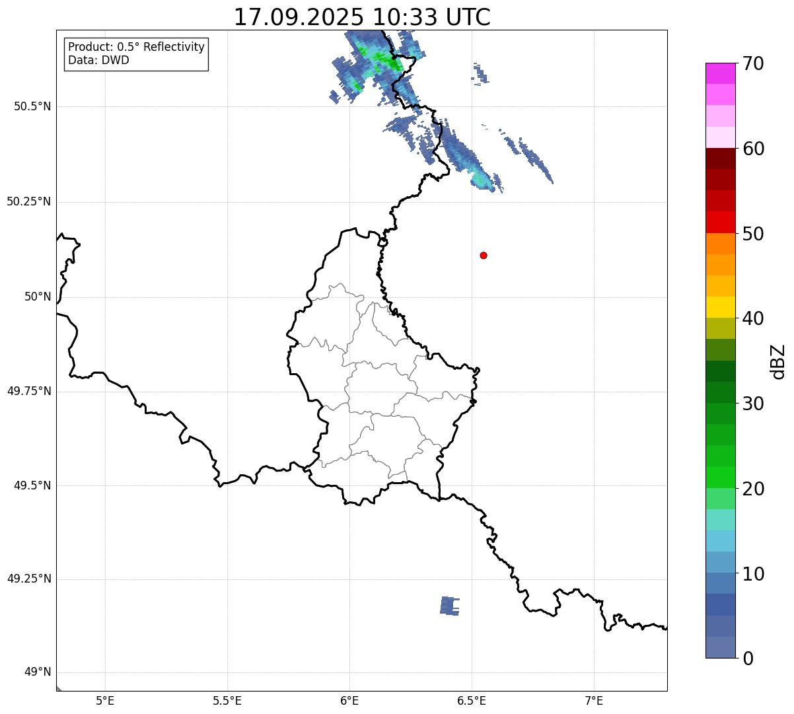Click the colorbar tick label 50
This screenshot has height=714, width=794.
click(x=752, y=234)
